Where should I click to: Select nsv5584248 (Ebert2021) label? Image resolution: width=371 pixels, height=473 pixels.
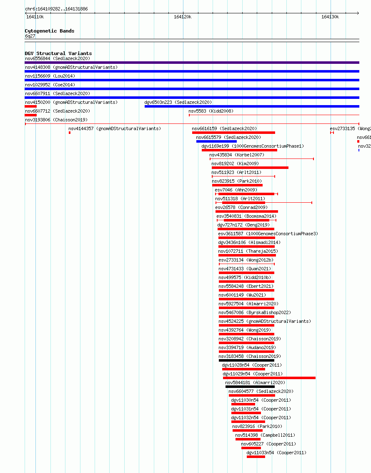246,286
